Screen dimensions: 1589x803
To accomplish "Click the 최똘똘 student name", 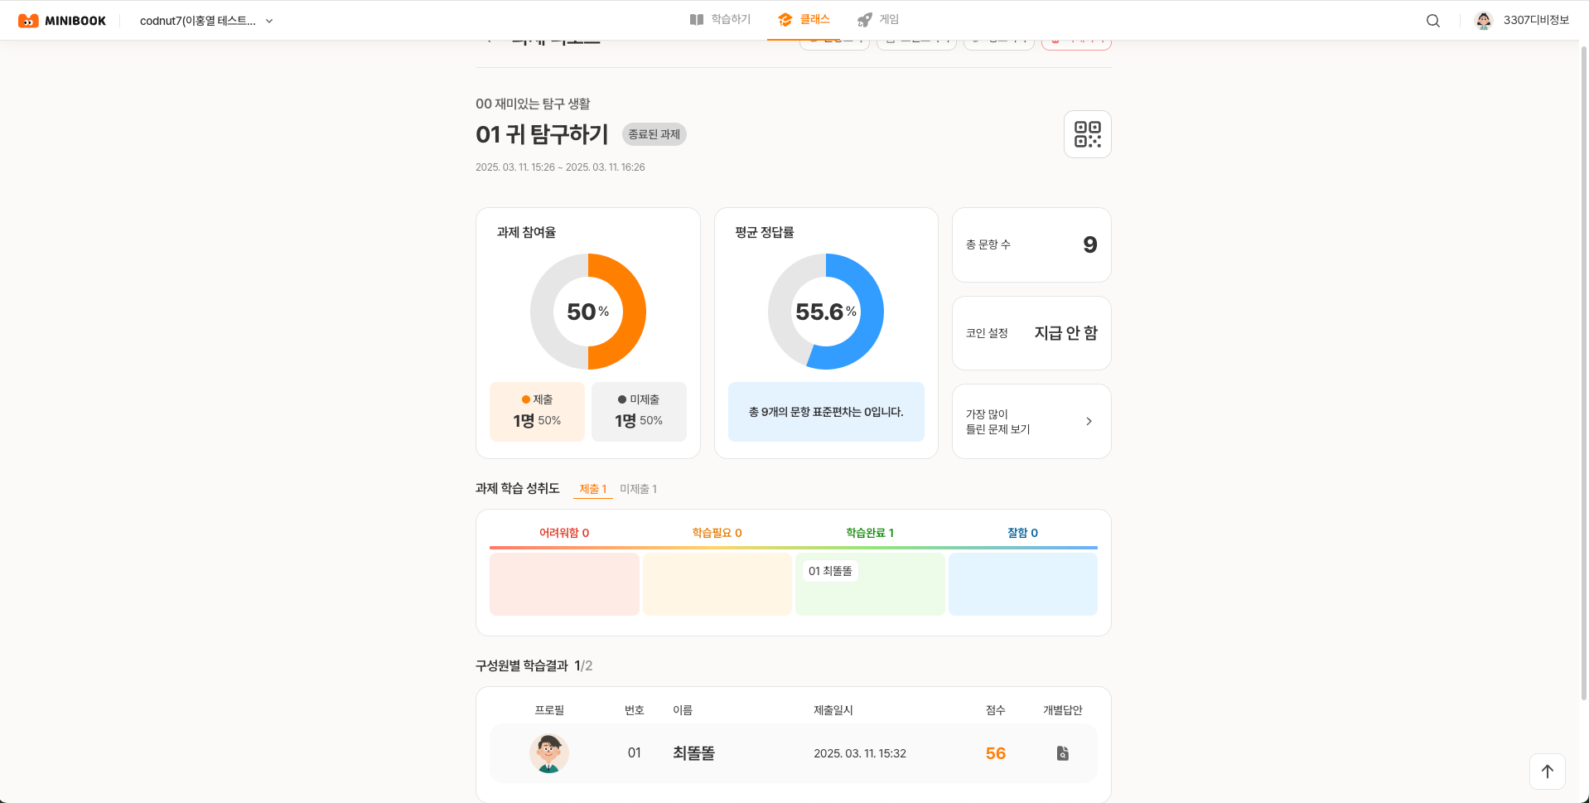I will point(693,753).
